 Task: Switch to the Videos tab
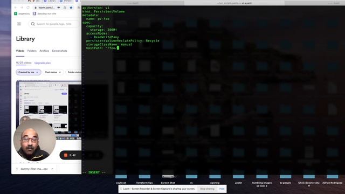[20, 51]
